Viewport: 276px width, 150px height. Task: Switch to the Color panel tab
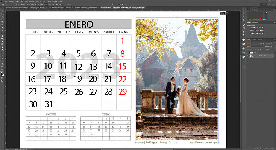click(248, 9)
